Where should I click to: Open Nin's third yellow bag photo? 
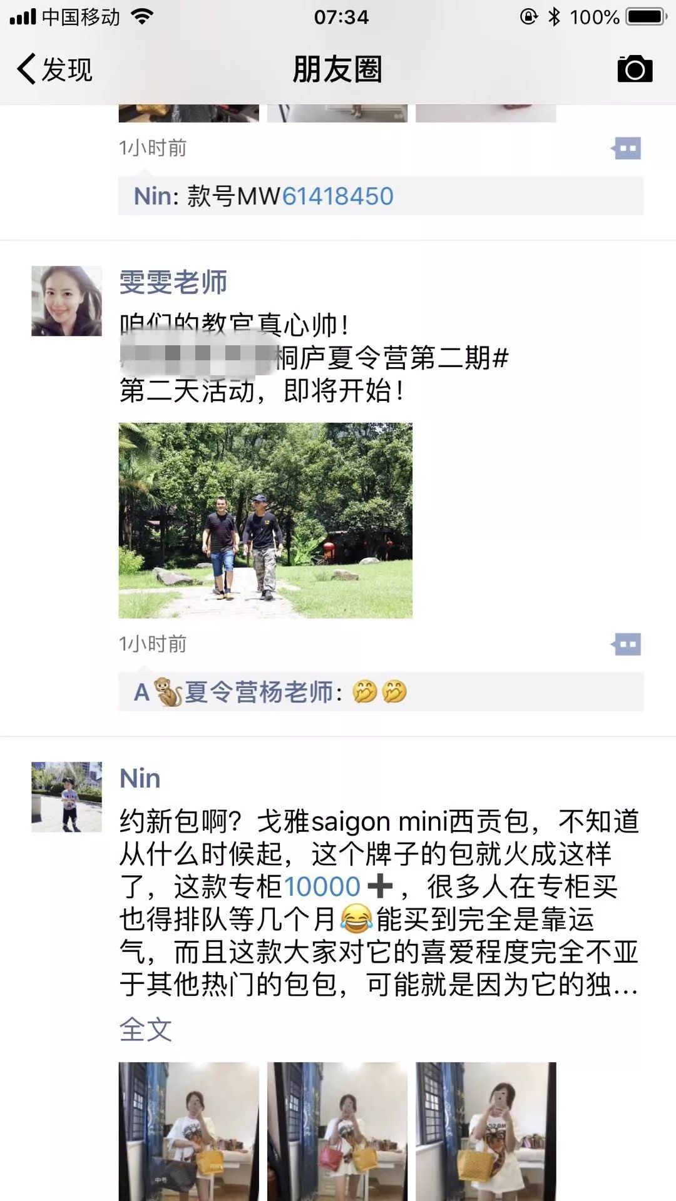(486, 1131)
